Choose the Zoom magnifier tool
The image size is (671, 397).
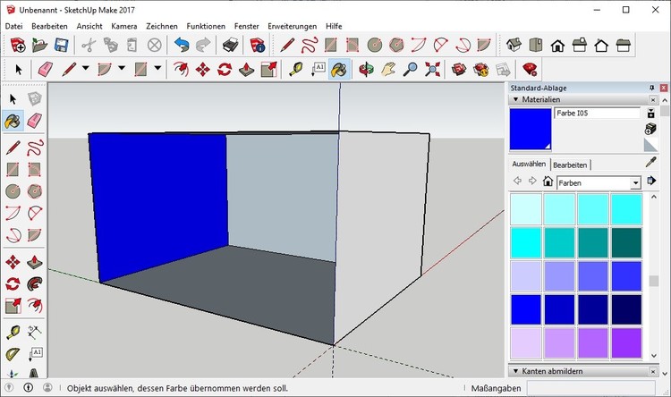point(411,69)
